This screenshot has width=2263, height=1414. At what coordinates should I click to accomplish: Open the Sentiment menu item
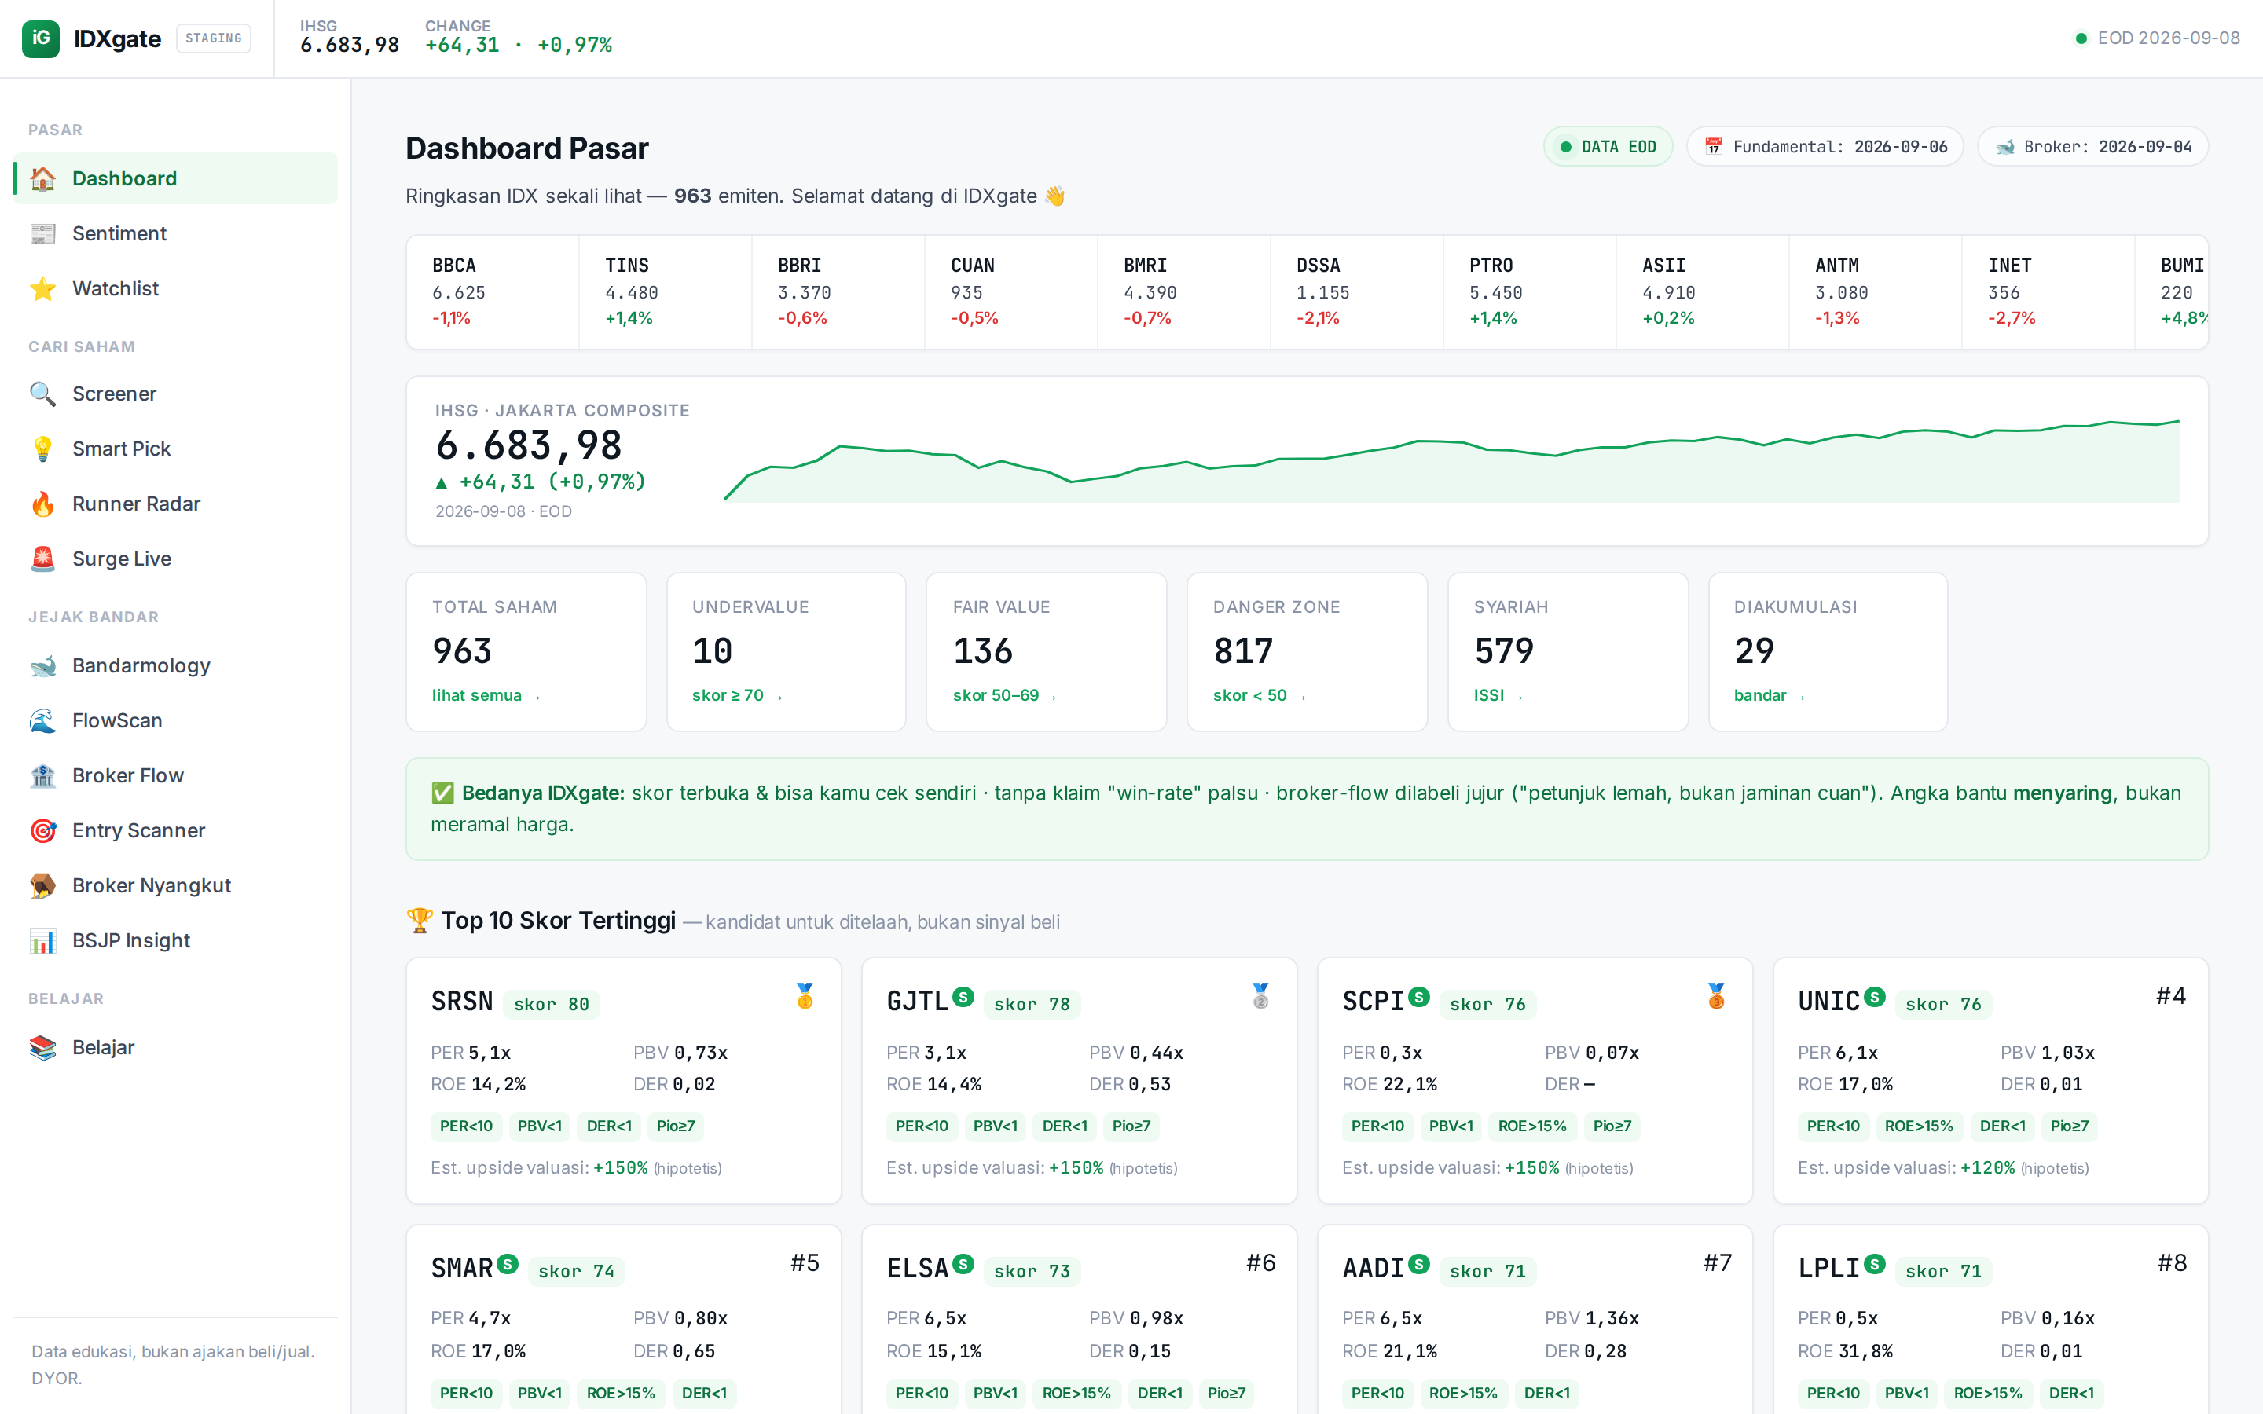pos(175,234)
